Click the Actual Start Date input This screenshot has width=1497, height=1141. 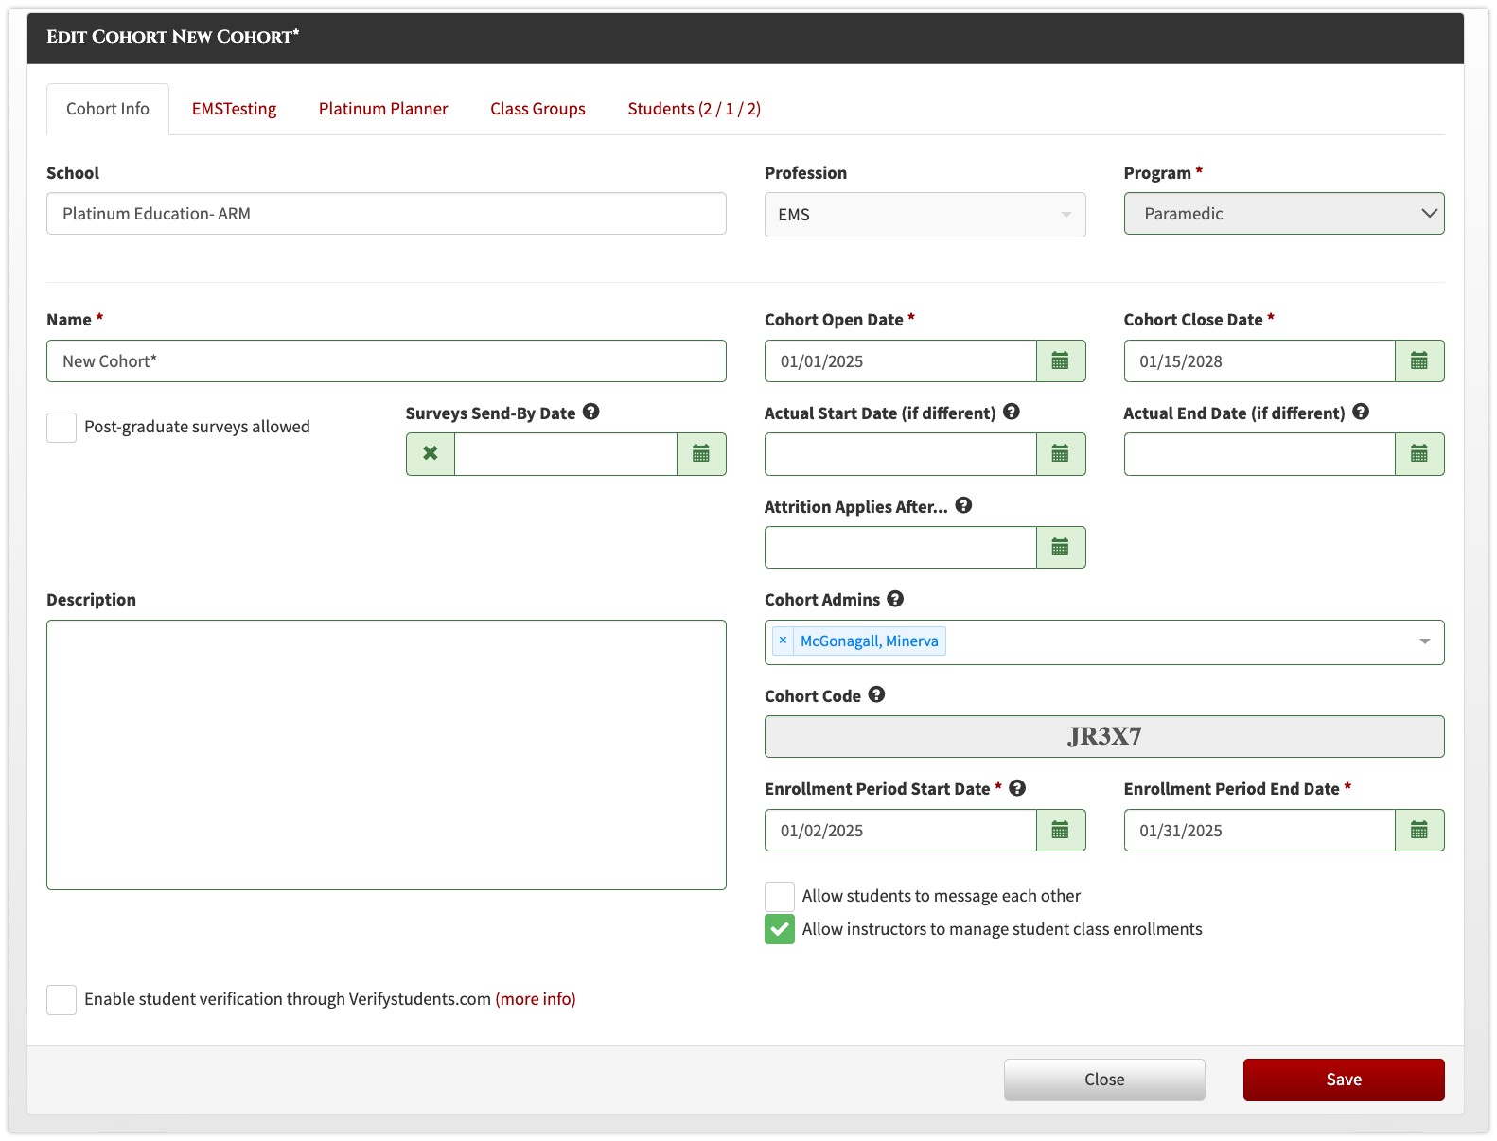[x=901, y=454]
